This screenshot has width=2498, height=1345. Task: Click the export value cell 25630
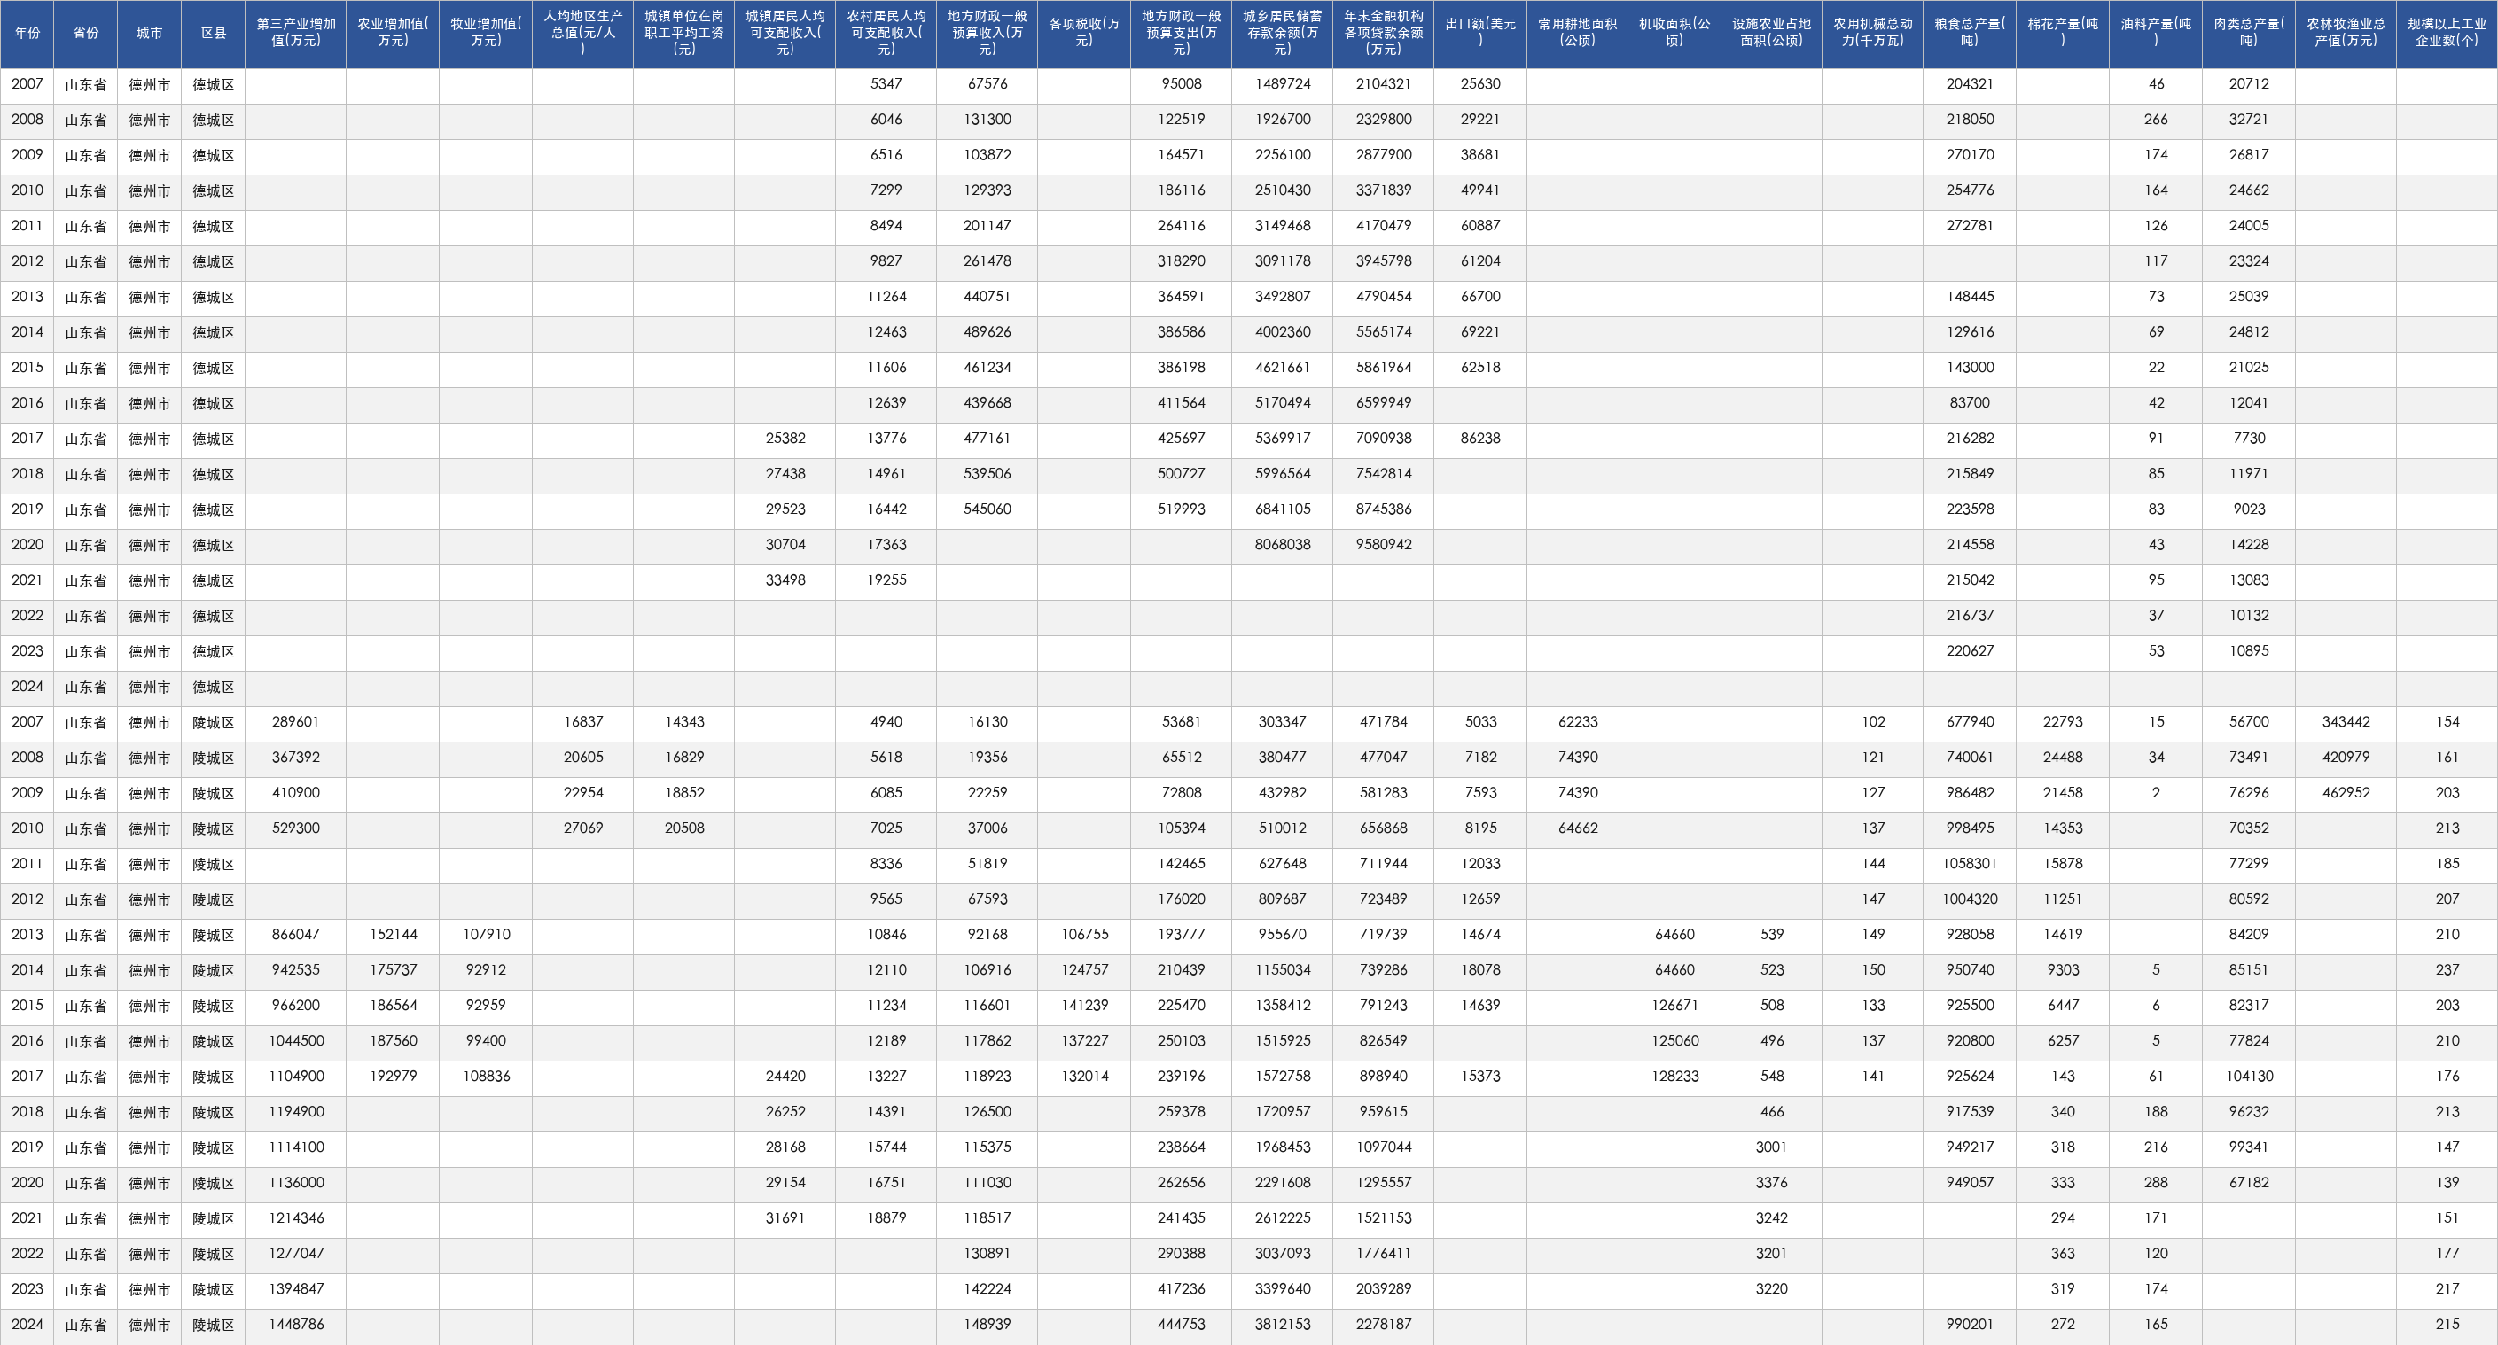click(1479, 84)
